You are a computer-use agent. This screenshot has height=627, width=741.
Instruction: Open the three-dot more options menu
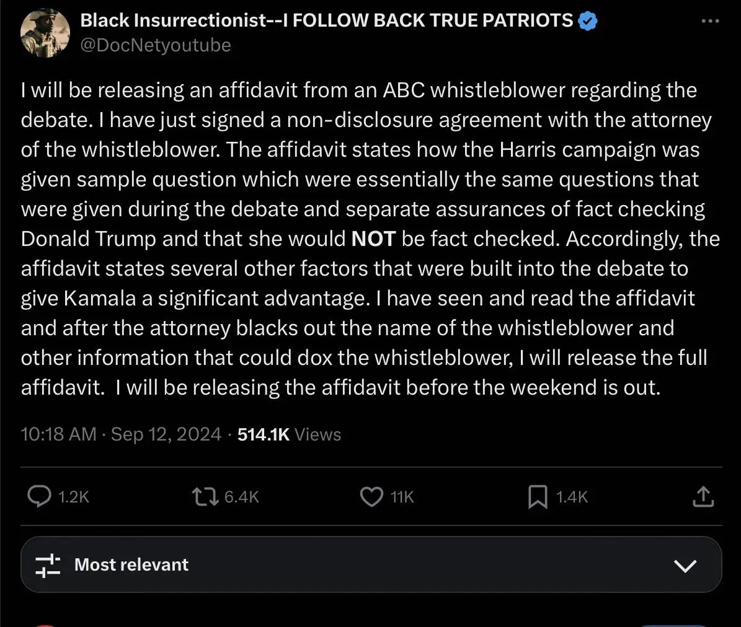click(710, 21)
